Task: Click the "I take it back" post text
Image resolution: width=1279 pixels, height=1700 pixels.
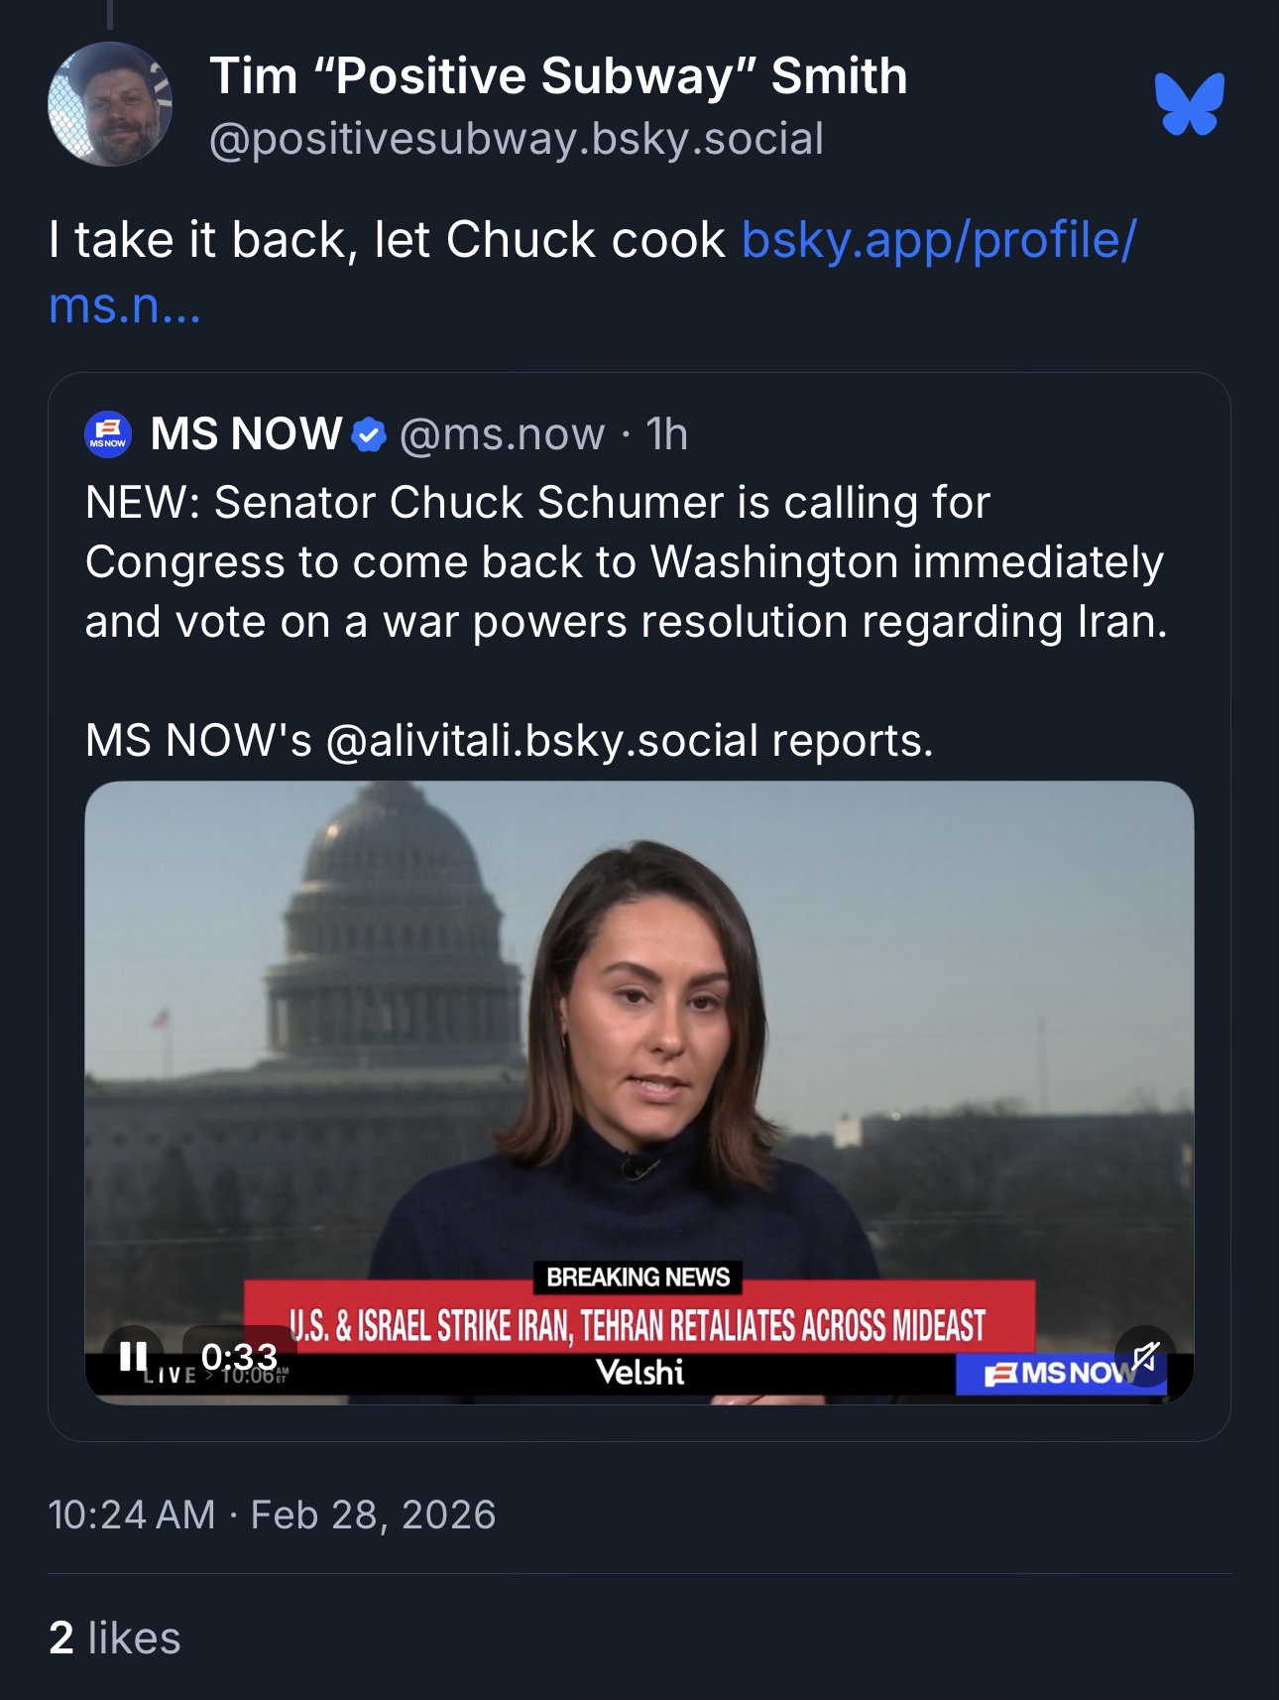Action: tap(387, 240)
